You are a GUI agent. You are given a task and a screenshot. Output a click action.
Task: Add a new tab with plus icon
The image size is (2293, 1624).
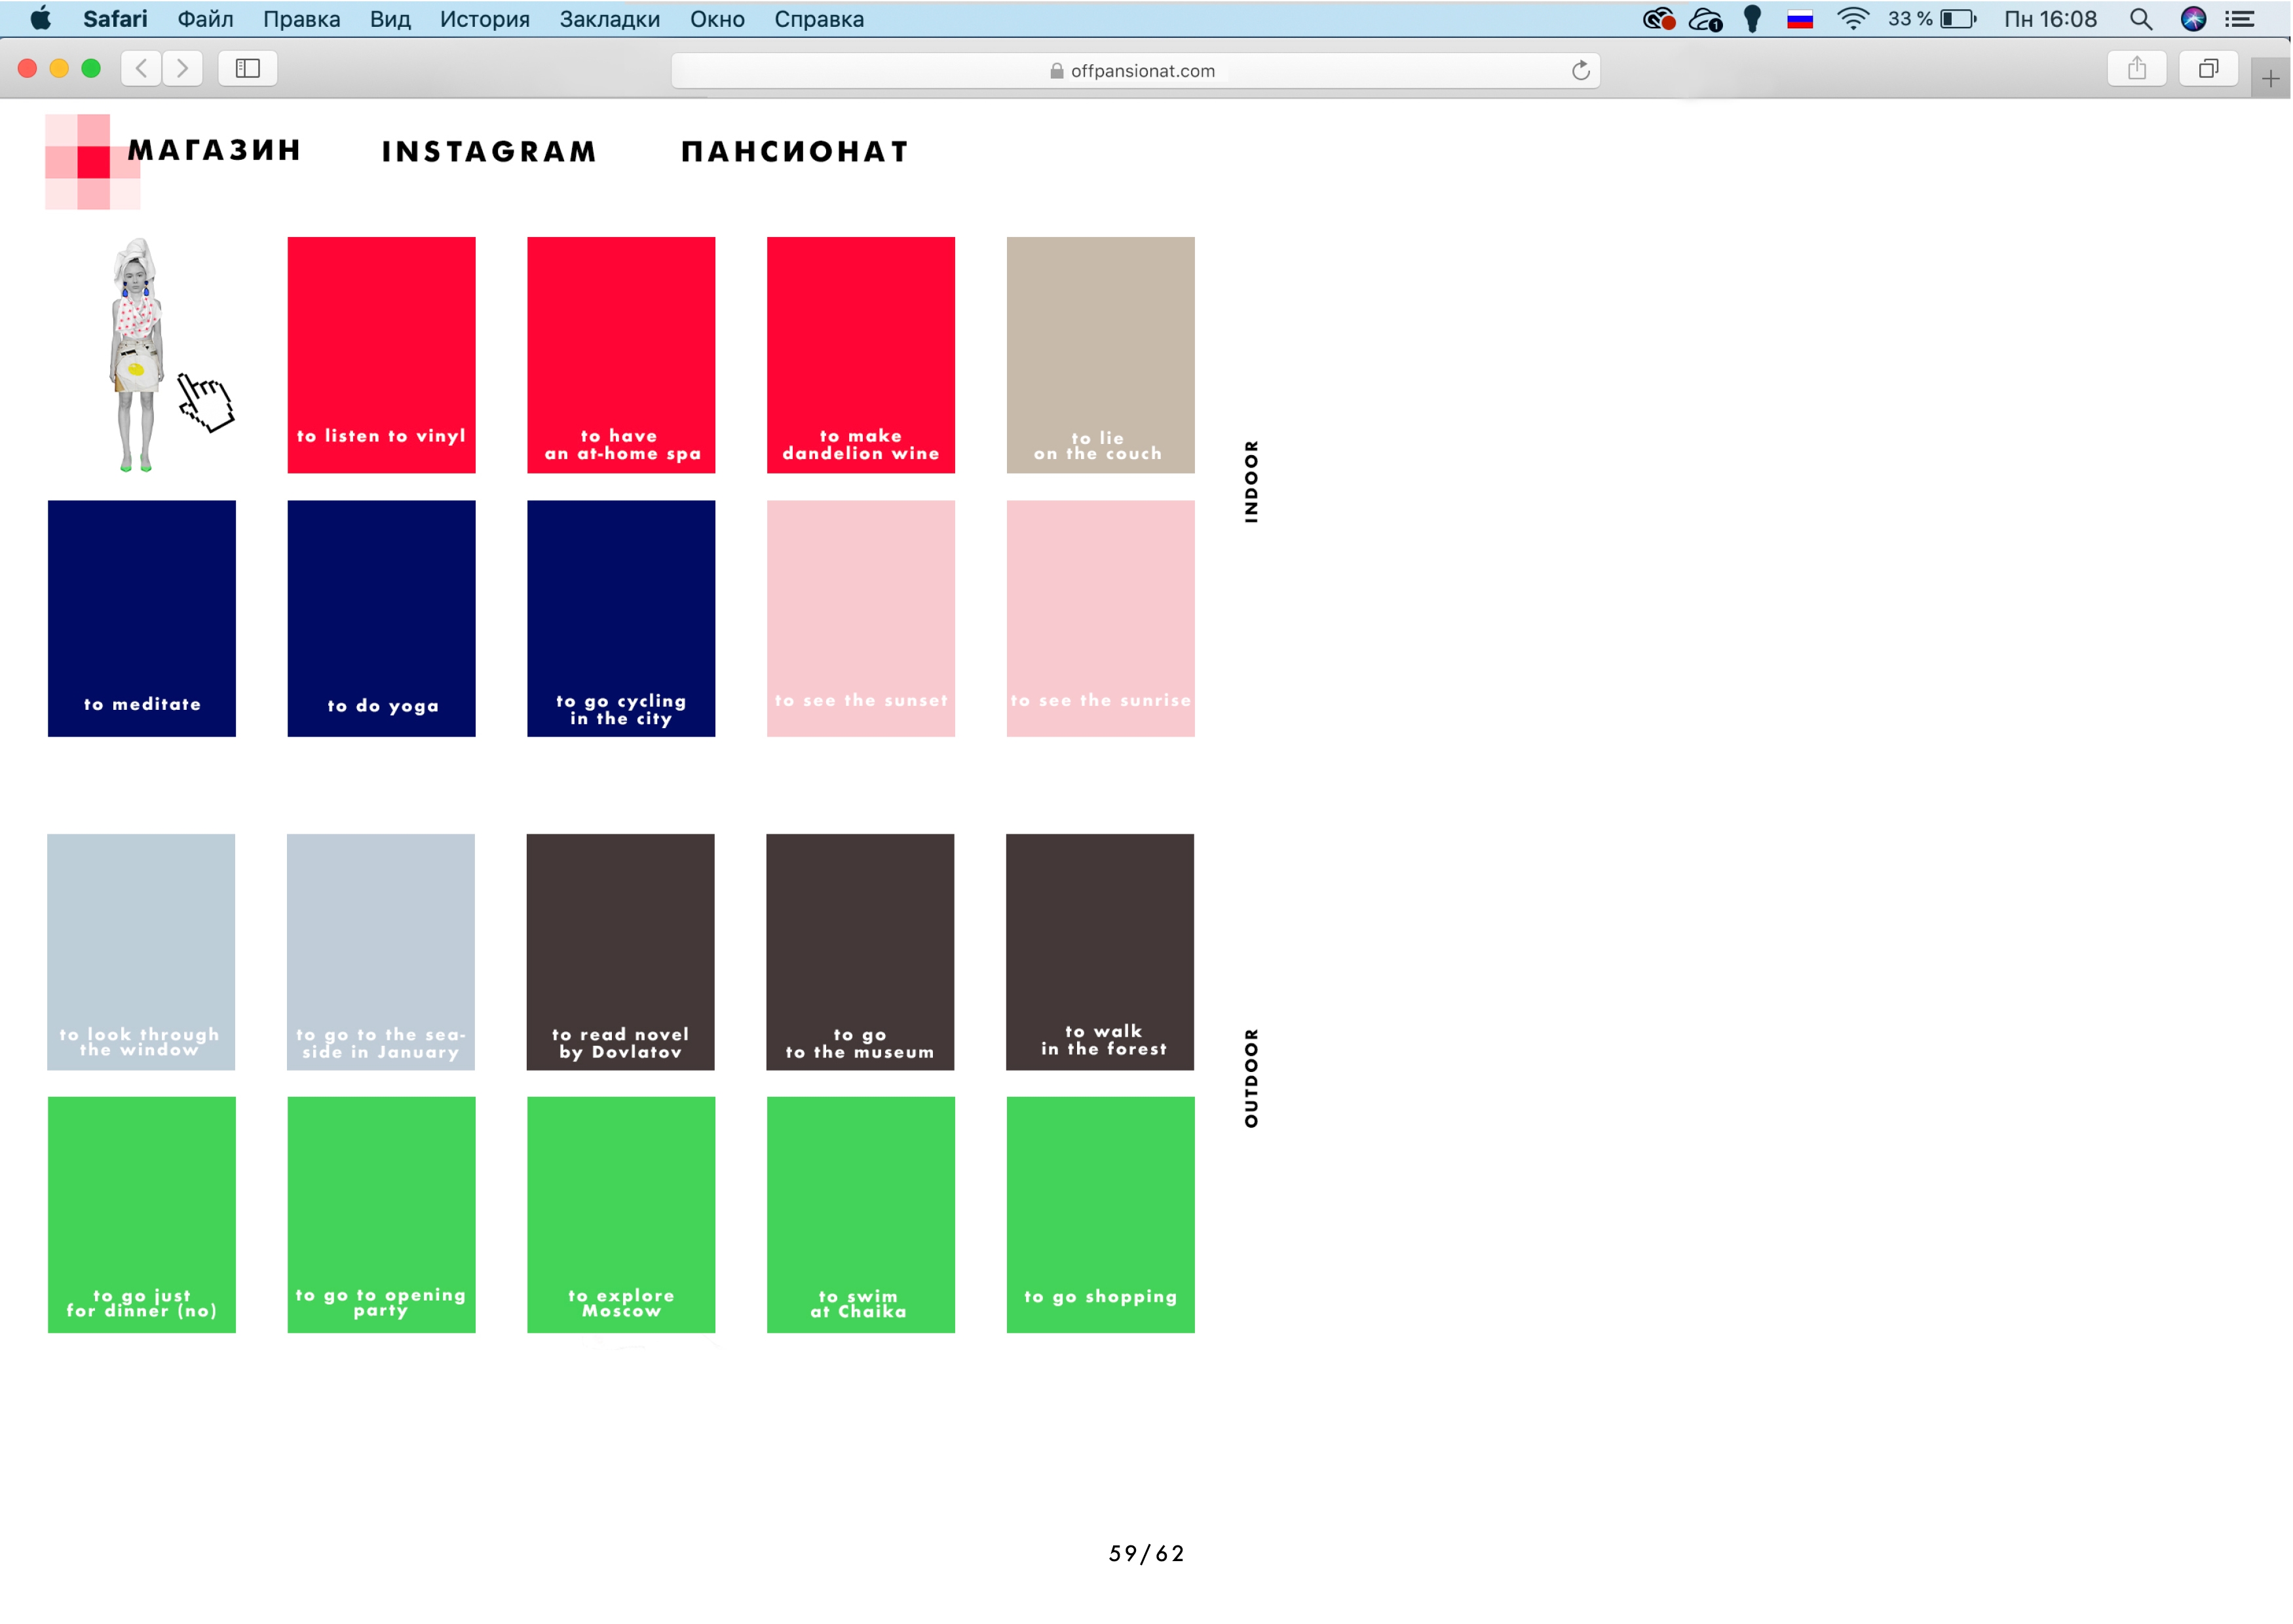(2270, 78)
